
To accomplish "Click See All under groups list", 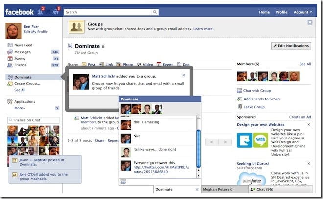I will click(x=20, y=90).
